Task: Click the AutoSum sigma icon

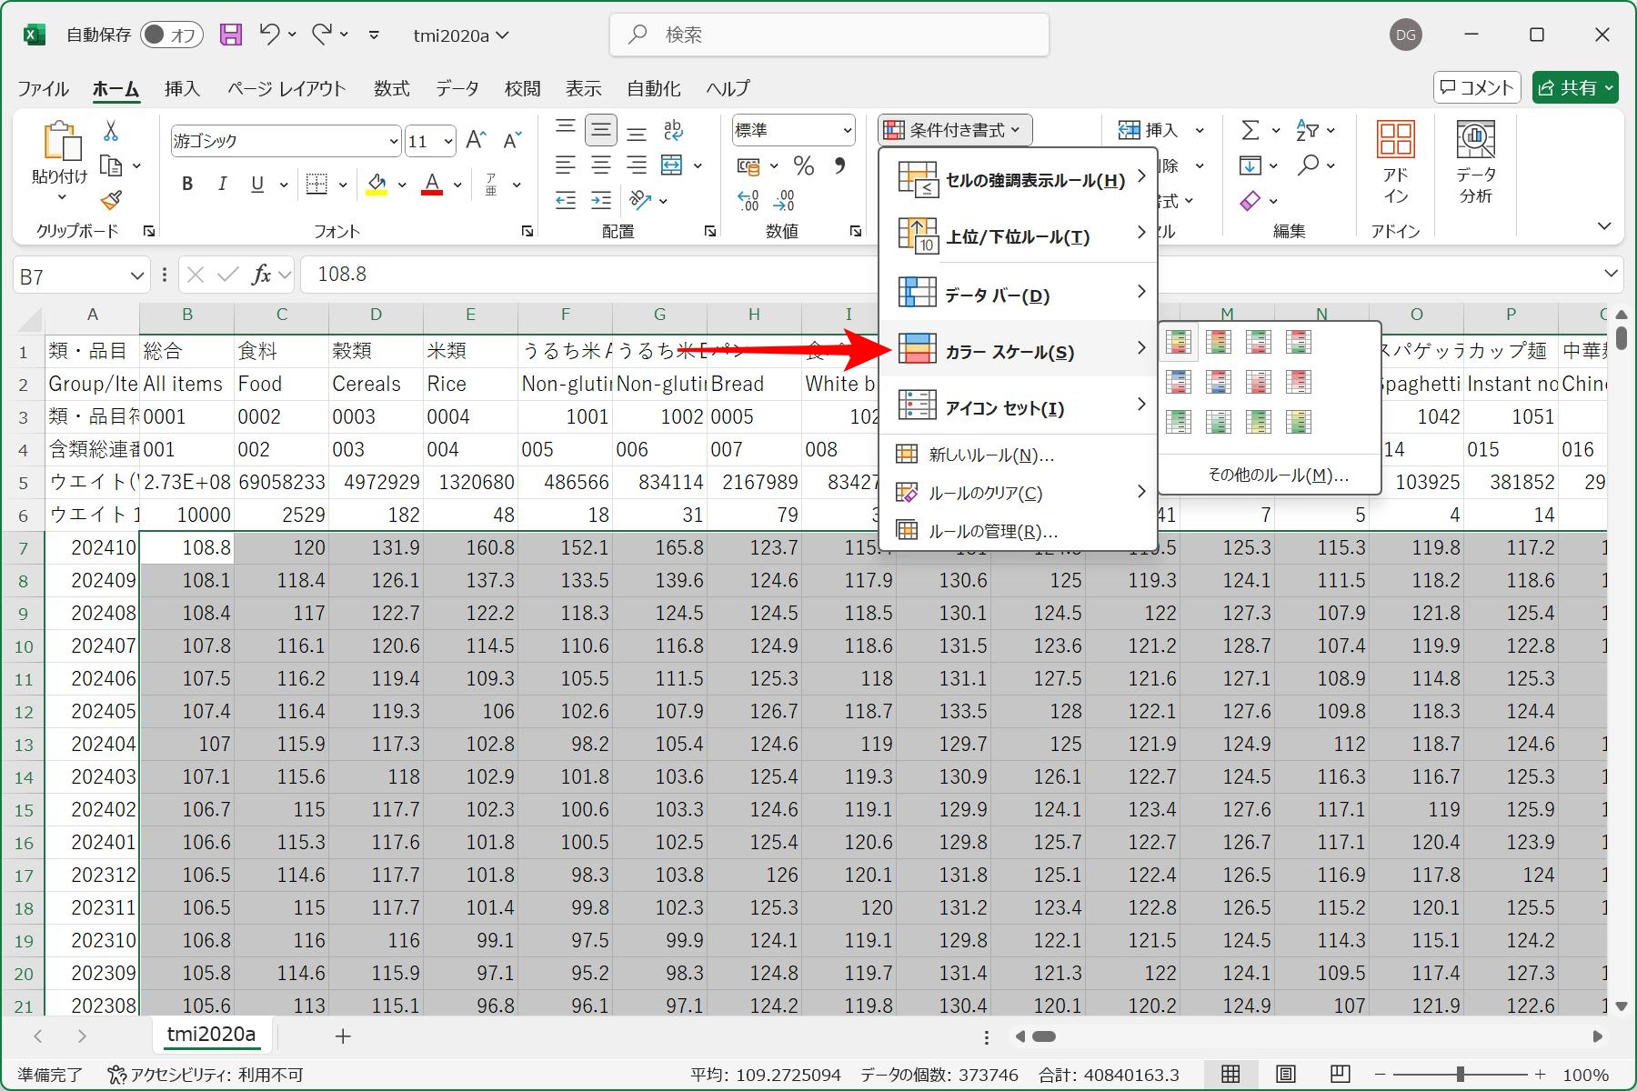Action: [1250, 131]
